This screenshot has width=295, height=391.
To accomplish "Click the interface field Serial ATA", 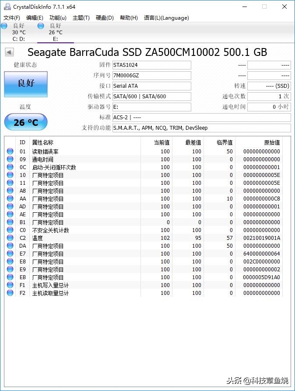I will (x=151, y=86).
